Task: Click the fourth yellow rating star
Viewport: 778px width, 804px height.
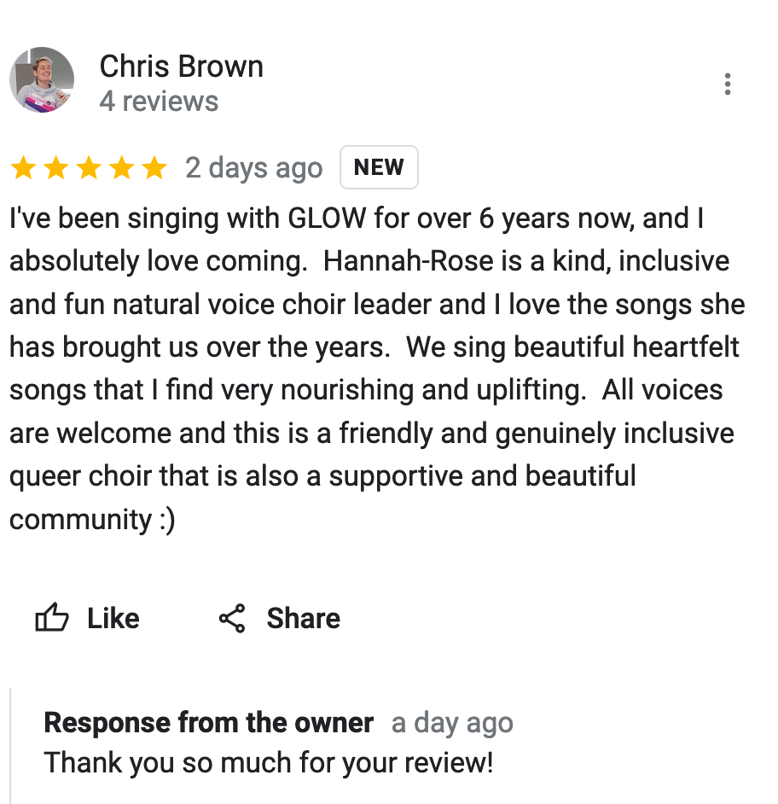Action: click(121, 168)
